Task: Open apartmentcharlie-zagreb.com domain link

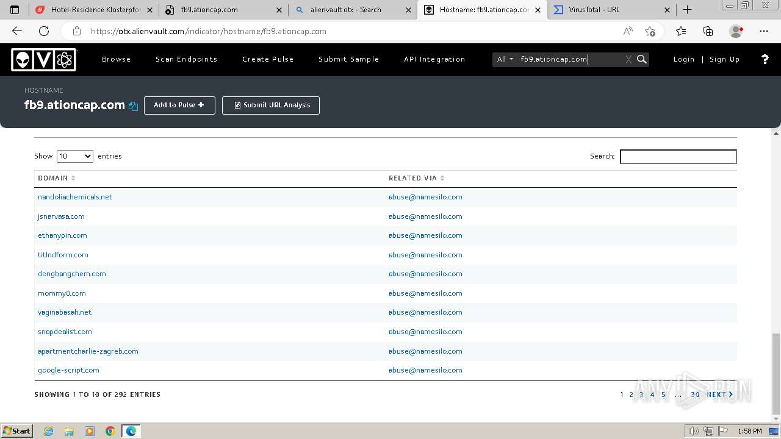Action: point(88,351)
